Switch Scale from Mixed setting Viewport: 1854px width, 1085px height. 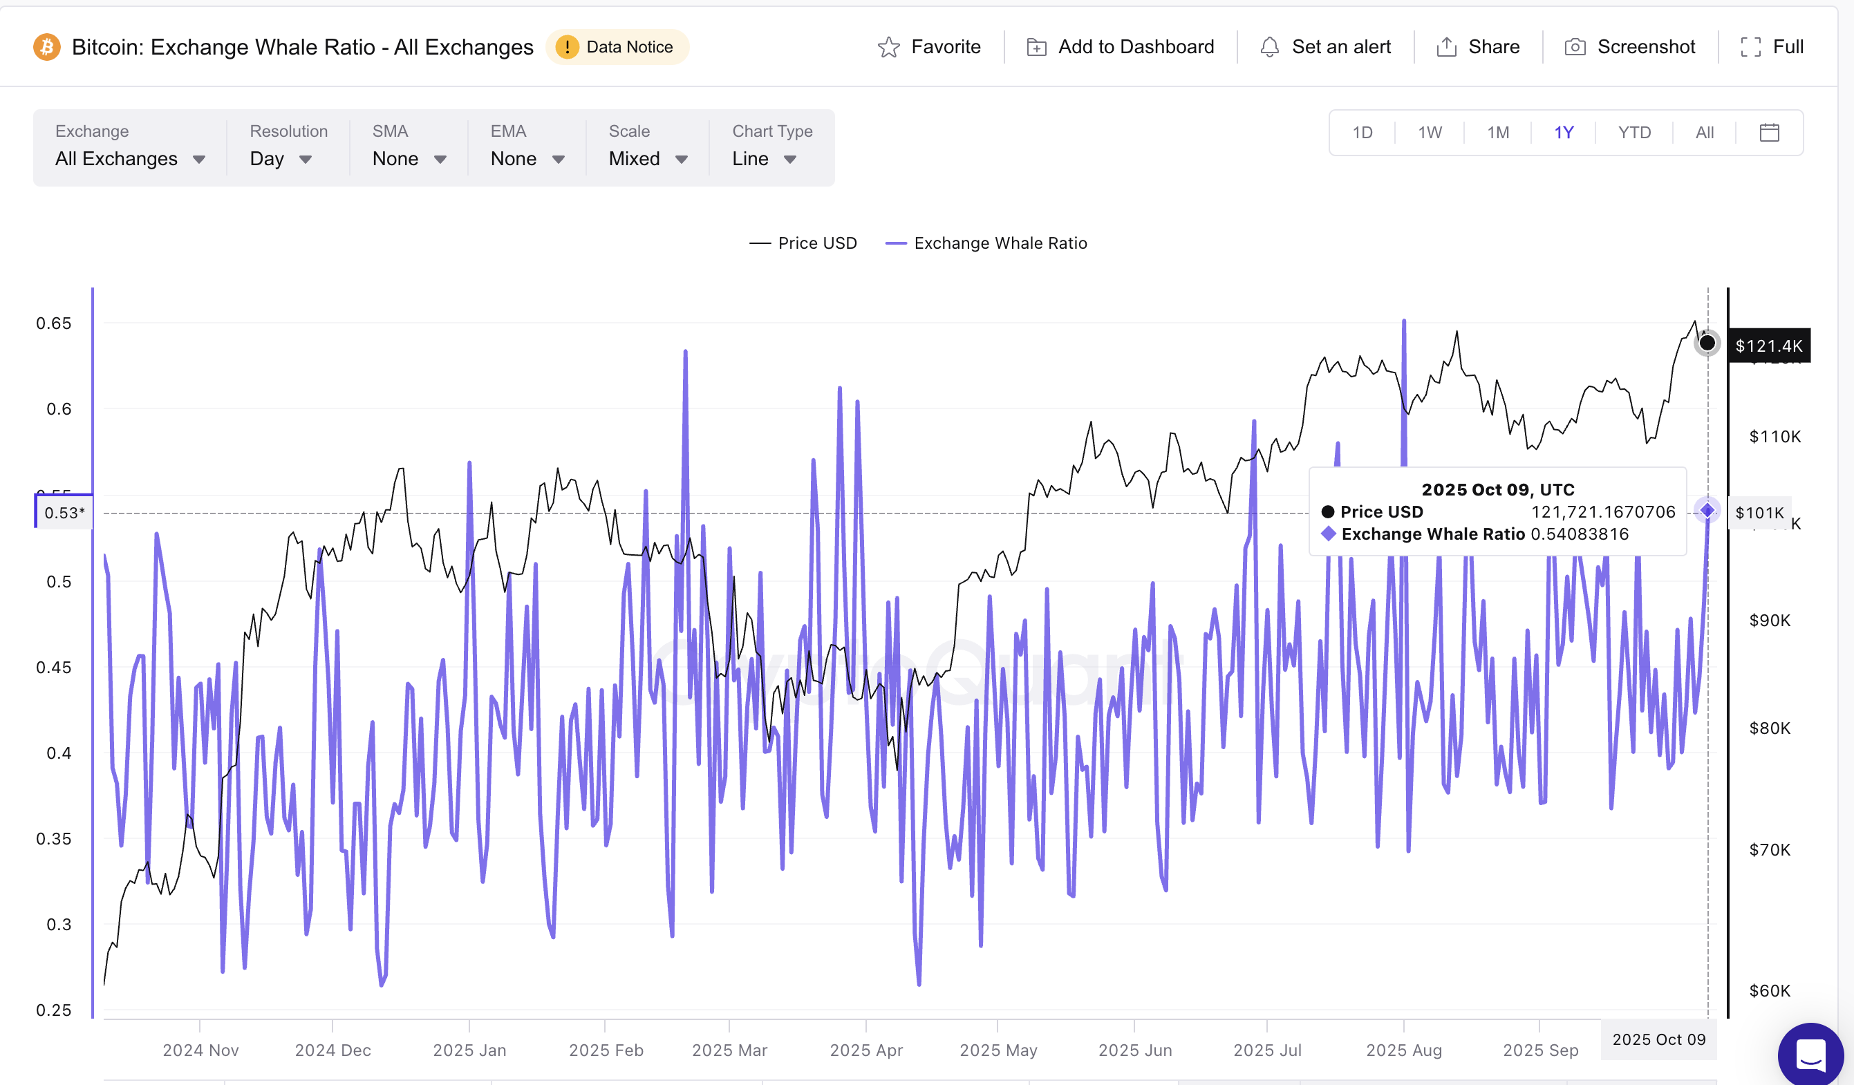(648, 158)
